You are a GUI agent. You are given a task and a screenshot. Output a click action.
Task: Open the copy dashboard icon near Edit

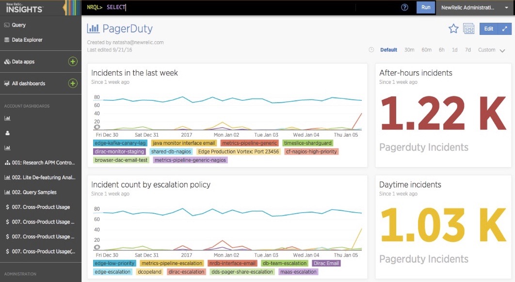468,29
